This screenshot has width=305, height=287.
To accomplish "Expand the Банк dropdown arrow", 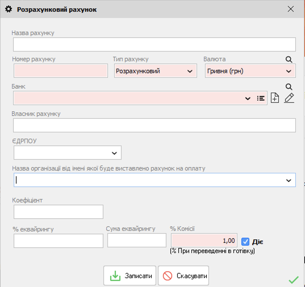I will 248,99.
